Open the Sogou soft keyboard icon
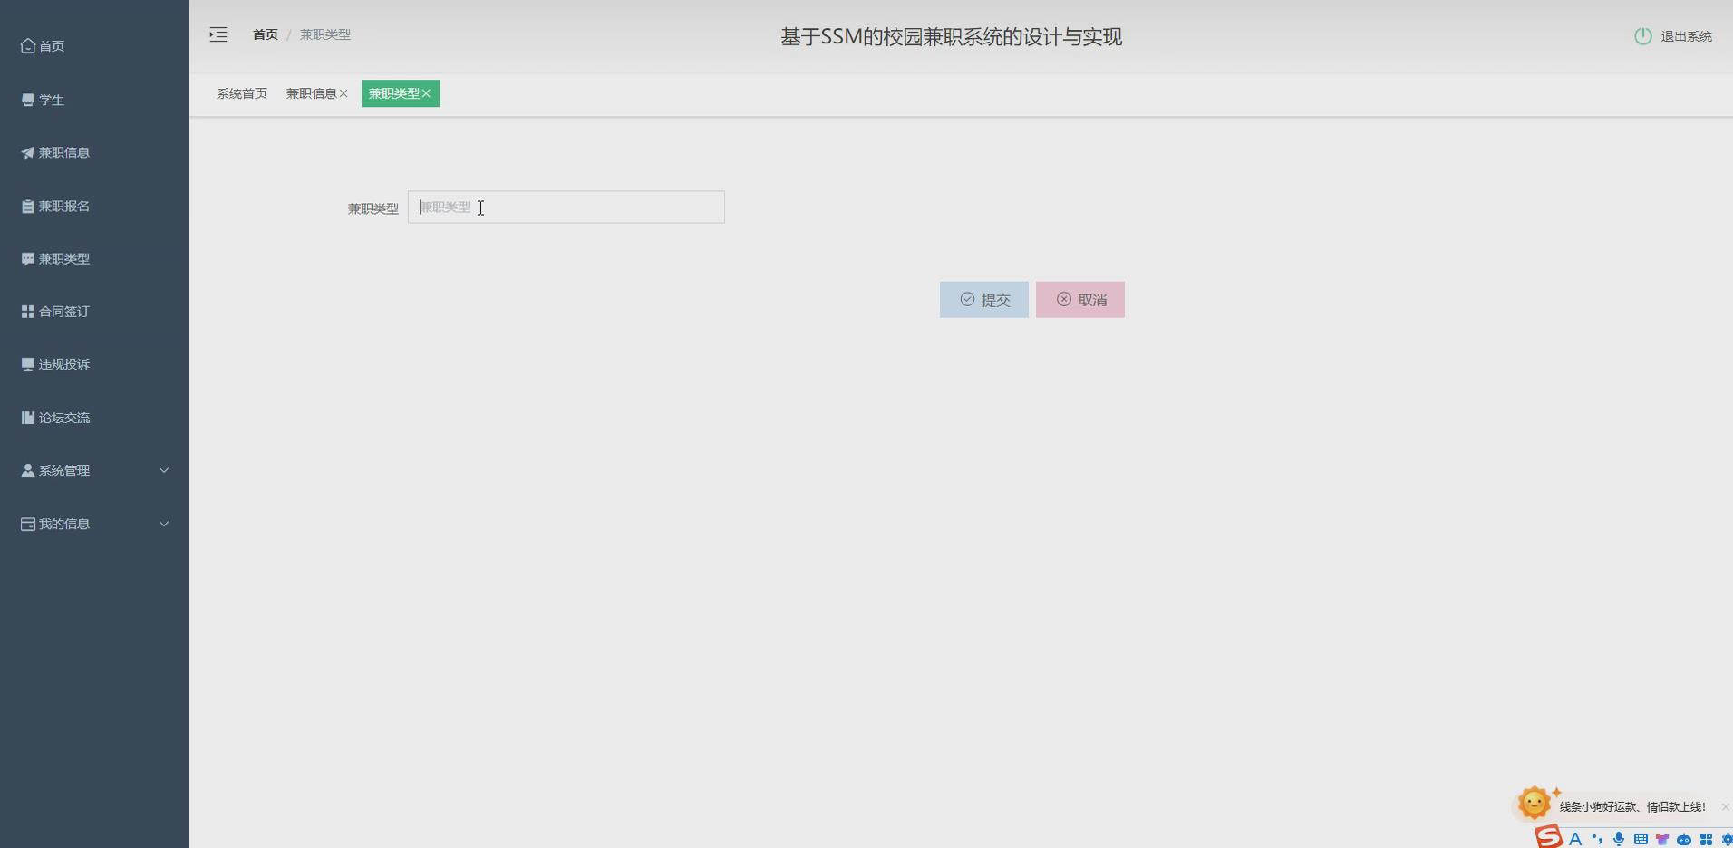Viewport: 1733px width, 848px height. 1640,838
